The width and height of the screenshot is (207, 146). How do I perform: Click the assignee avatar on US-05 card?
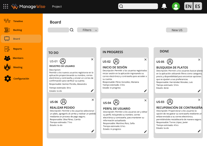point(170,61)
